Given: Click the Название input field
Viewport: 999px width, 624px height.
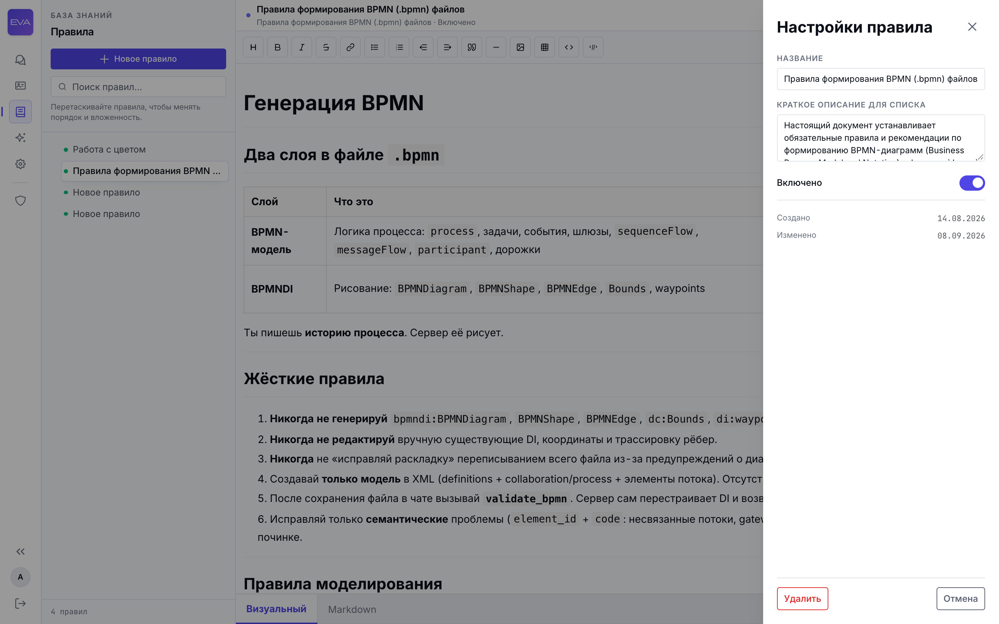Looking at the screenshot, I should point(880,79).
